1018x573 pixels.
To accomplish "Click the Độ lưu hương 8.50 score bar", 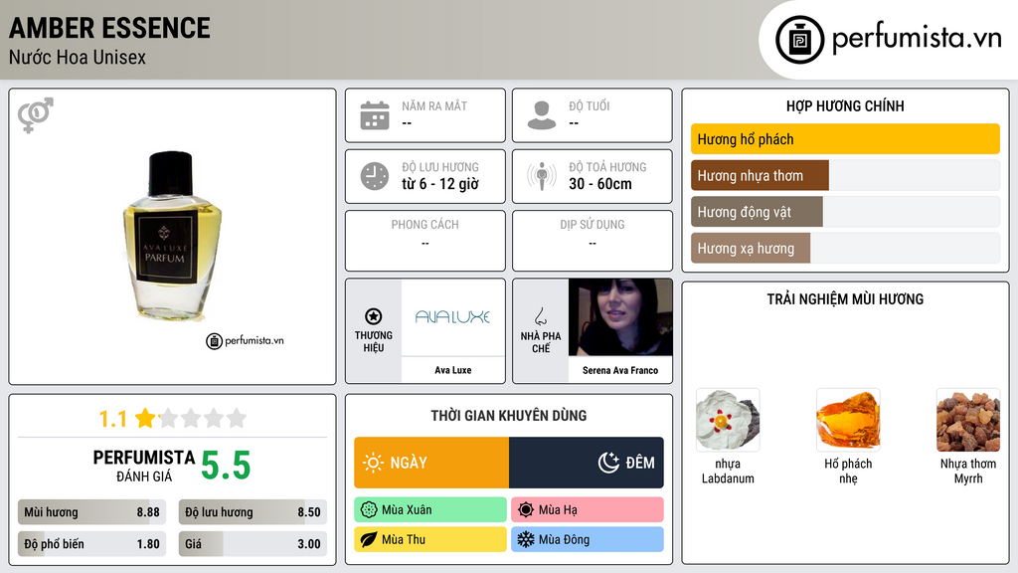I will (253, 512).
